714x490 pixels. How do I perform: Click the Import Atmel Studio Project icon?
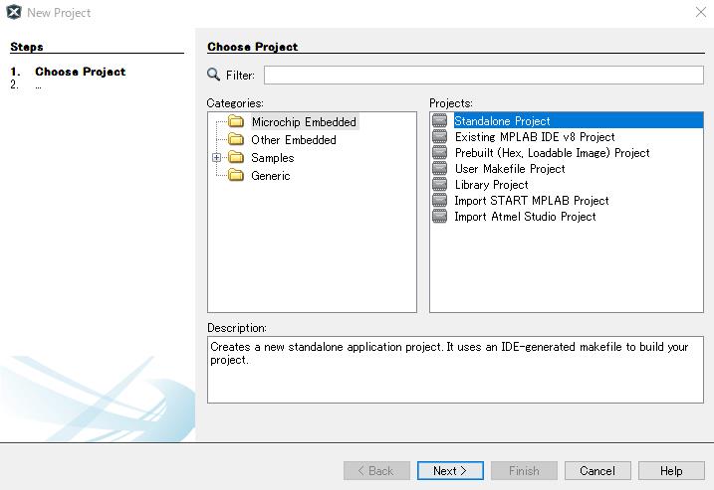[x=439, y=216]
